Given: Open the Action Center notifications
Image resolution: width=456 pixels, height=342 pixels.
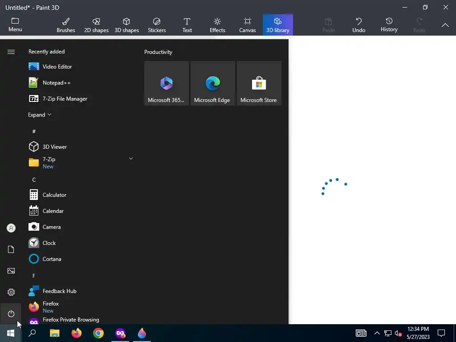Looking at the screenshot, I should coord(441,333).
